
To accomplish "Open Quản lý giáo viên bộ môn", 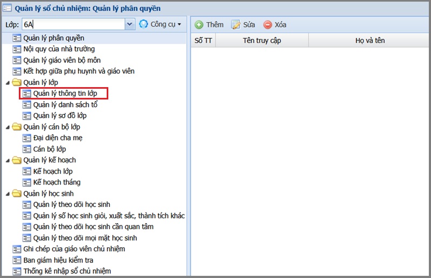I will click(x=62, y=60).
